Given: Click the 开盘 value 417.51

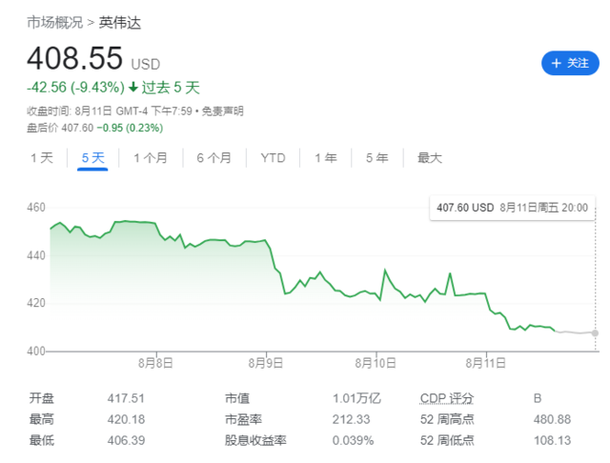Looking at the screenshot, I should pos(126,398).
